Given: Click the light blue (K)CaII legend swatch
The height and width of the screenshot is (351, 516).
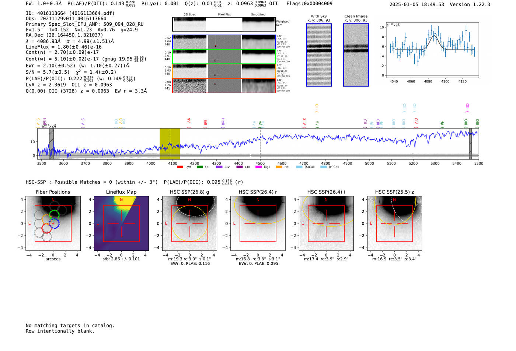Looking at the screenshot, I should (x=299, y=167).
